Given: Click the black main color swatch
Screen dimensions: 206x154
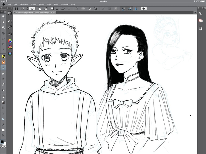Looking at the screenshot, I should tap(2, 142).
